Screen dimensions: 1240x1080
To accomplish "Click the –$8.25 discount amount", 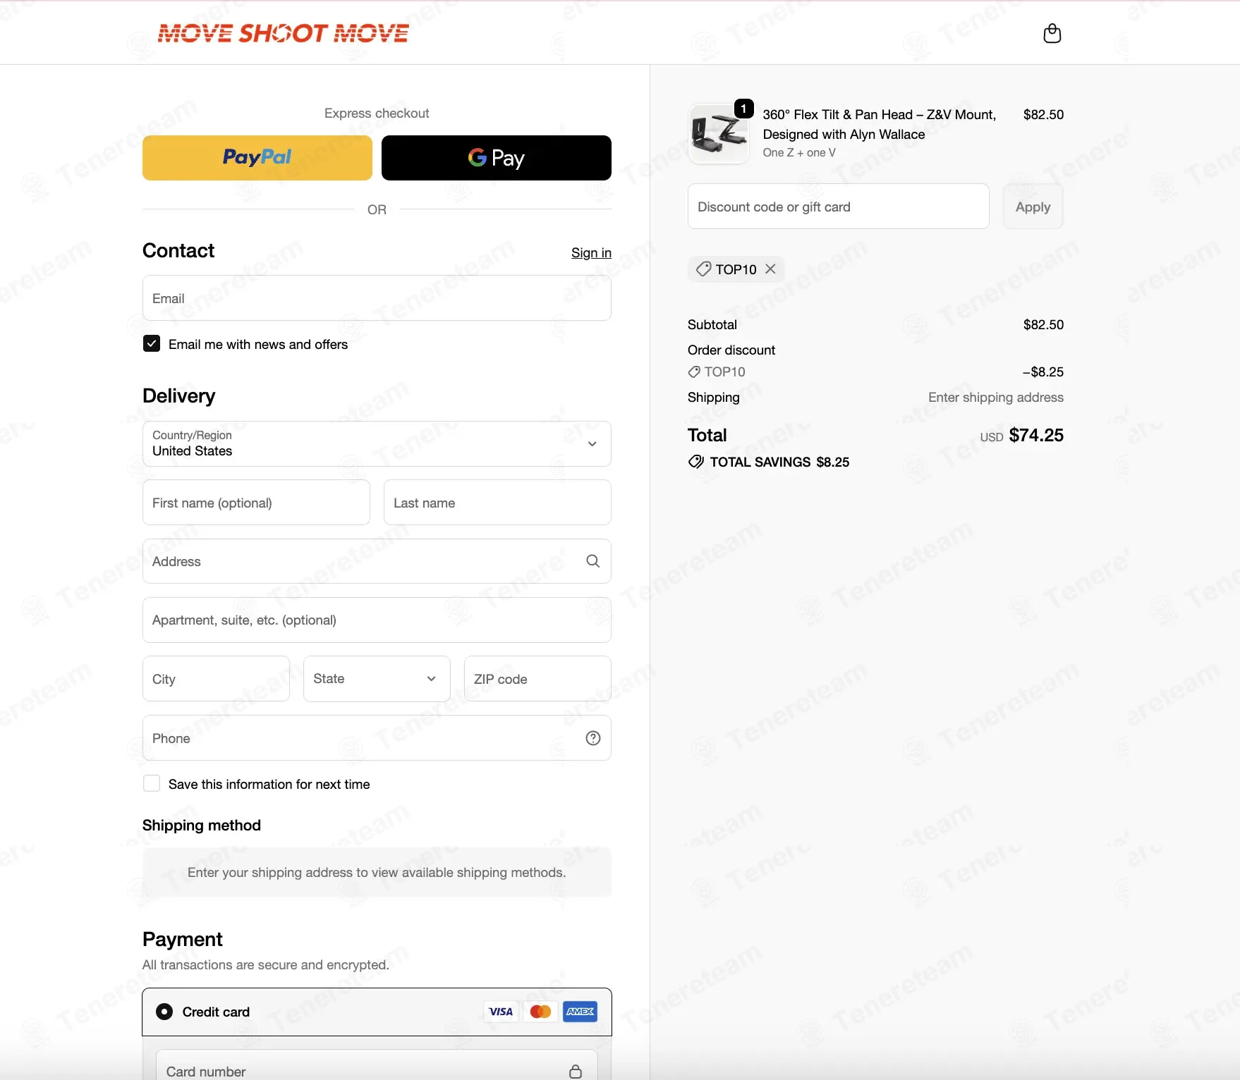I will 1043,372.
